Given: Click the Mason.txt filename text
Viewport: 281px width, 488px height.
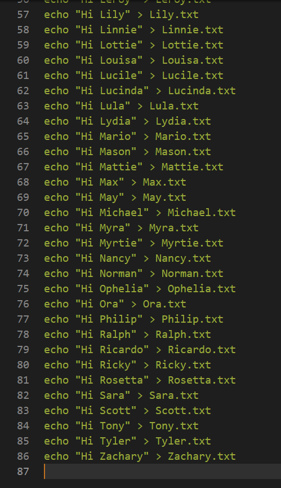Looking at the screenshot, I should 183,152.
